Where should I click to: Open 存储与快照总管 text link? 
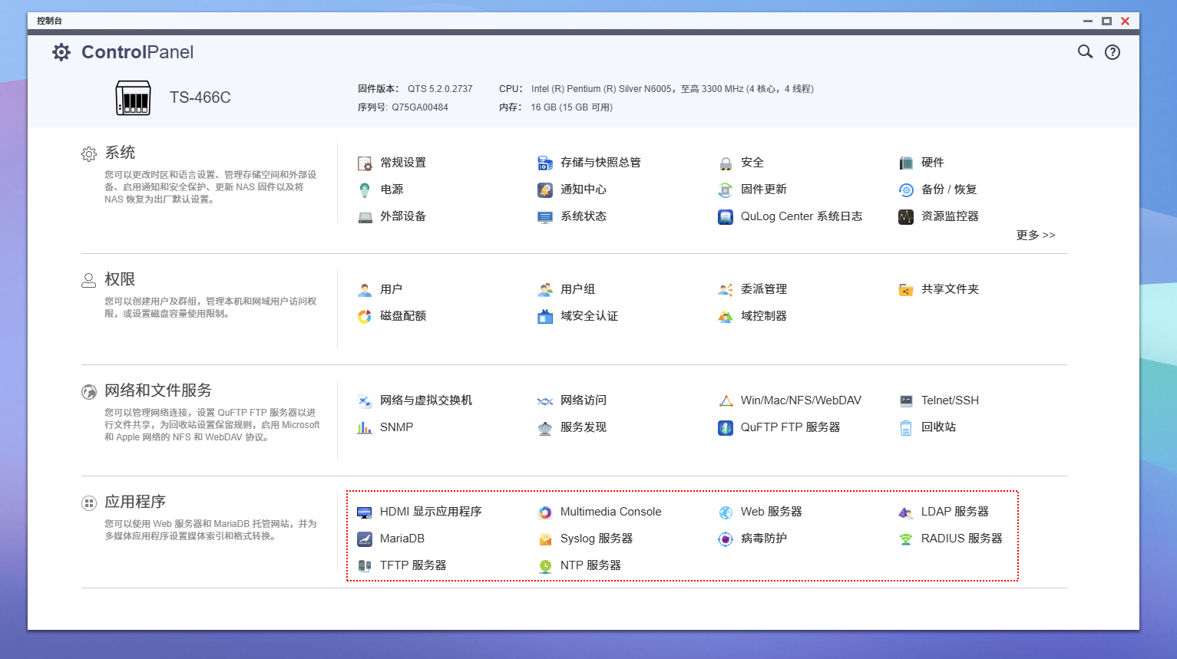click(600, 163)
